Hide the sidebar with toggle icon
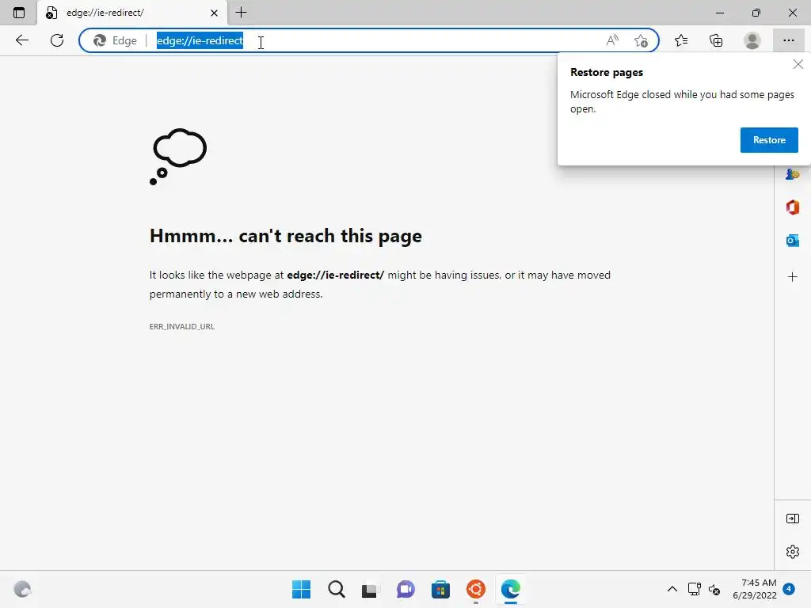 (792, 519)
